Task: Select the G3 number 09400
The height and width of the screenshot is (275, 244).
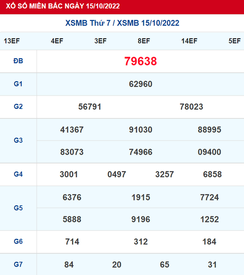Action: [x=209, y=152]
